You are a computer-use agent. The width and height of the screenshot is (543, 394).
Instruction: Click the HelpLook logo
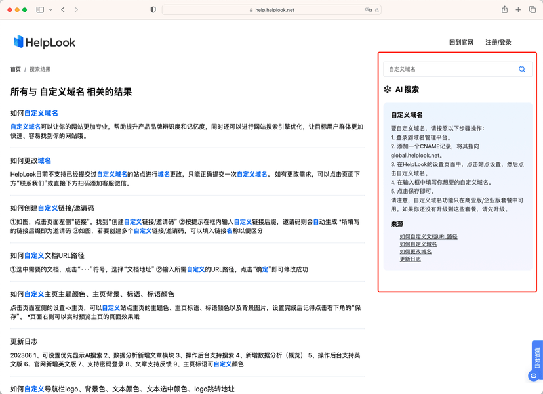(45, 42)
